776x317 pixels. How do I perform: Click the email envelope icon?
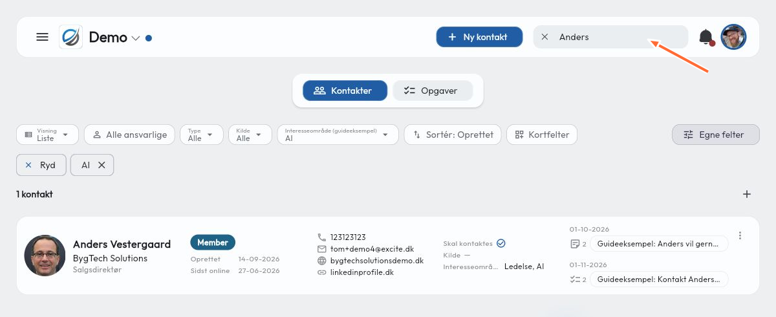pyautogui.click(x=322, y=249)
